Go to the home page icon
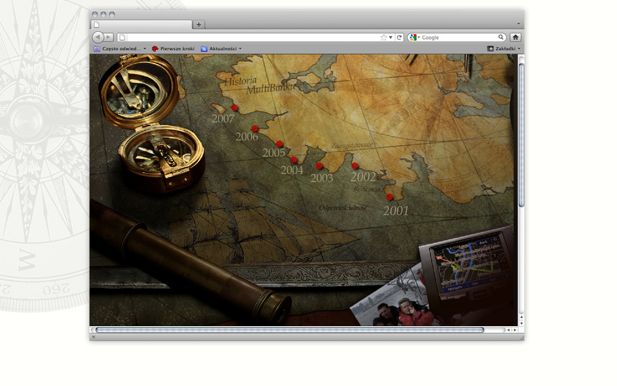Screen dimensions: 617x386 click(x=515, y=37)
